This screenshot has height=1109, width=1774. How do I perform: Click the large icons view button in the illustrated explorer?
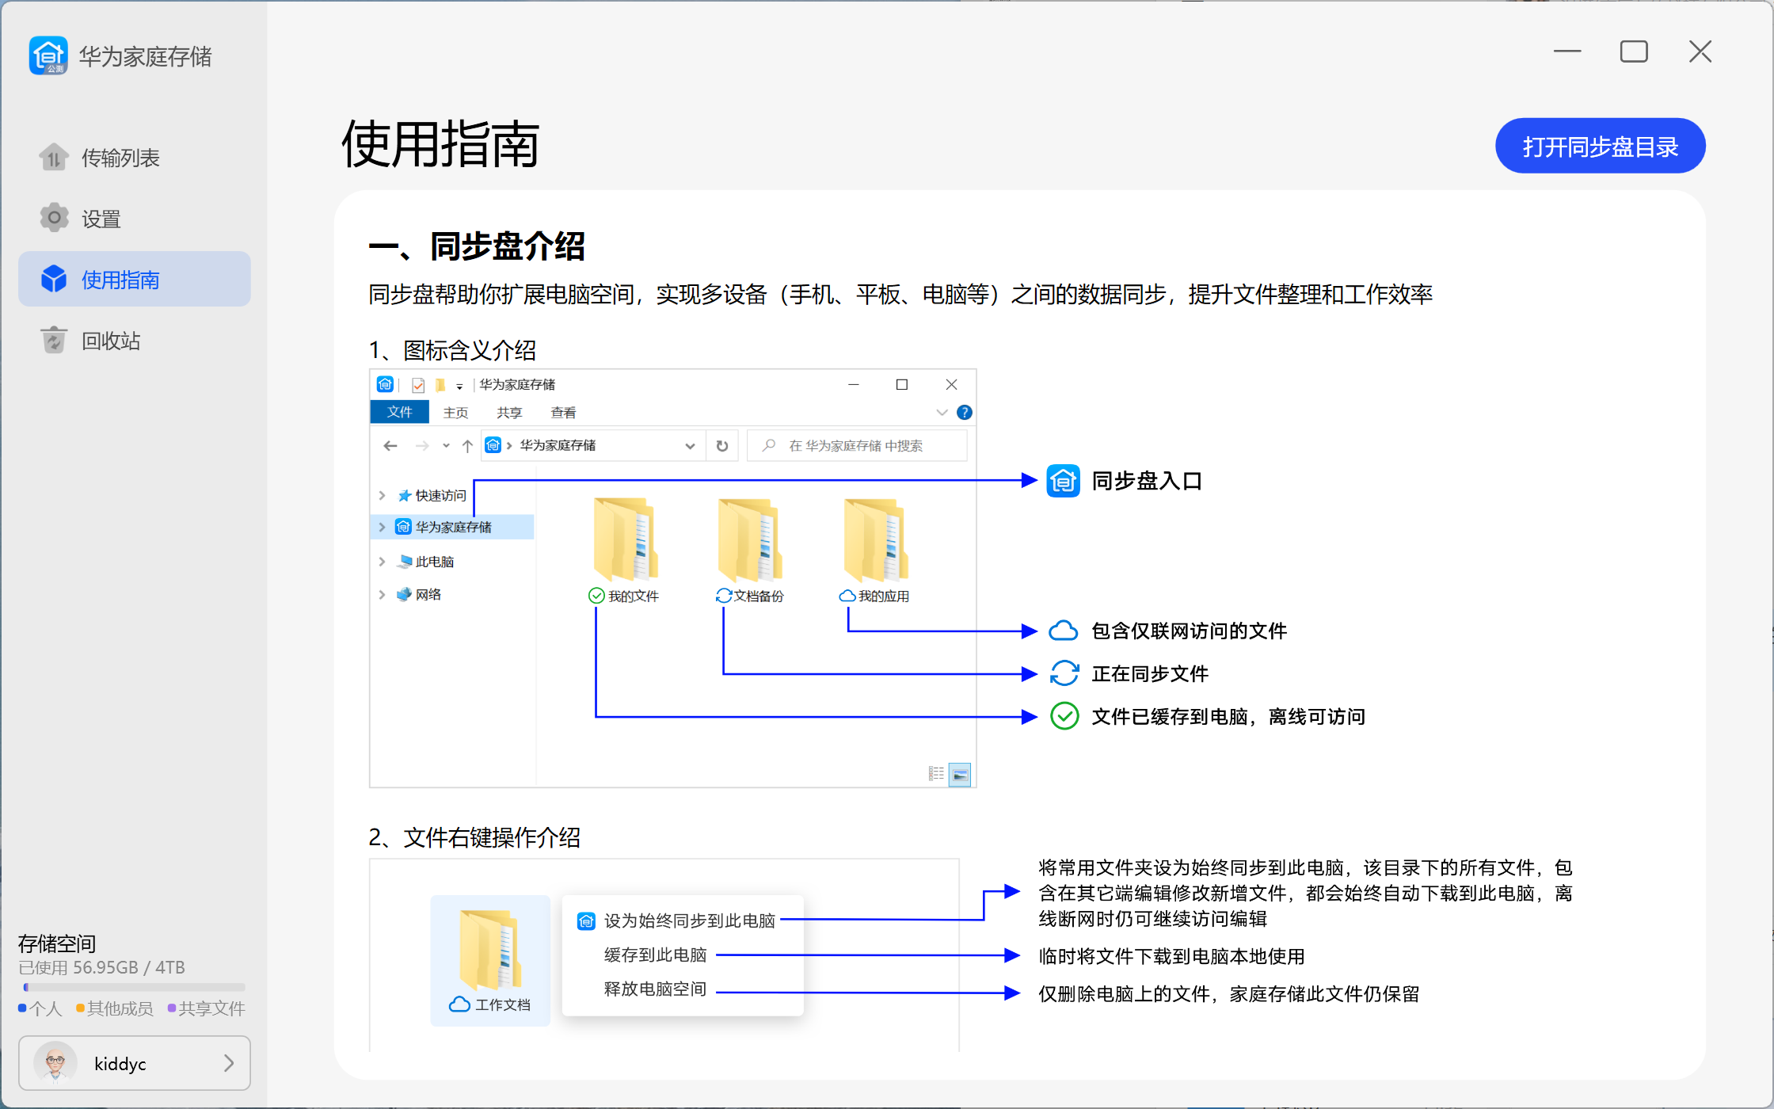click(x=959, y=774)
